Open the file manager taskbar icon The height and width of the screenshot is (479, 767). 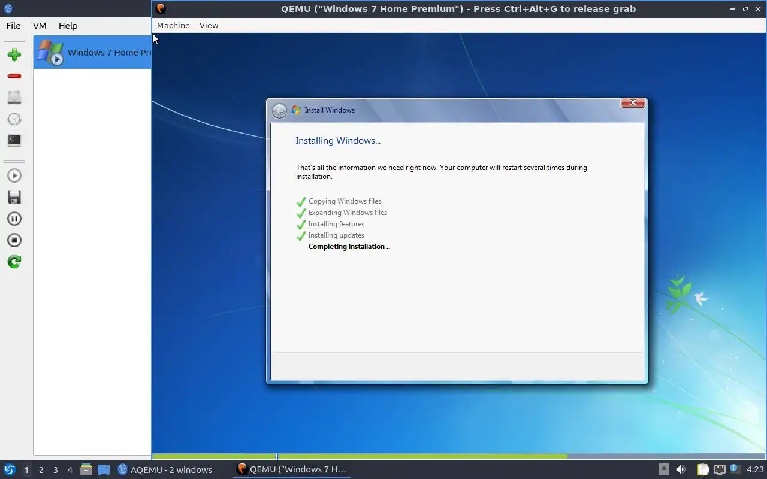86,469
